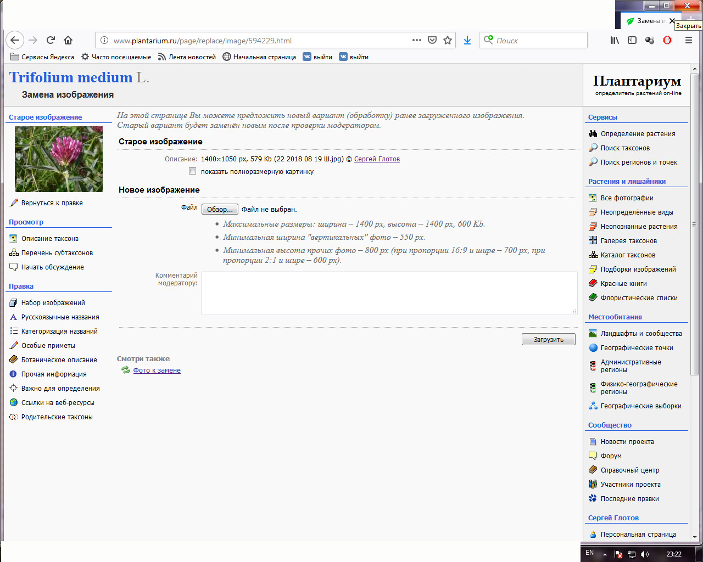Enable the full-size picture checkbox
The image size is (703, 562).
pyautogui.click(x=192, y=171)
